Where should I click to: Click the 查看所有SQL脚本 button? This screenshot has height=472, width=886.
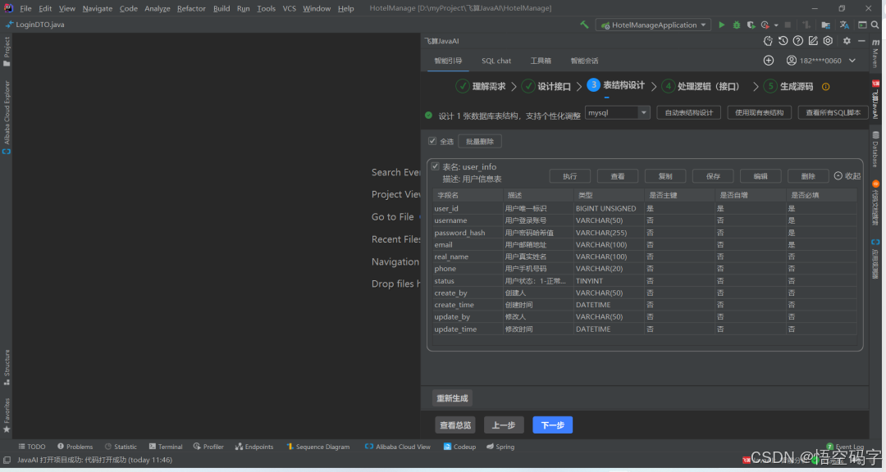coord(833,112)
